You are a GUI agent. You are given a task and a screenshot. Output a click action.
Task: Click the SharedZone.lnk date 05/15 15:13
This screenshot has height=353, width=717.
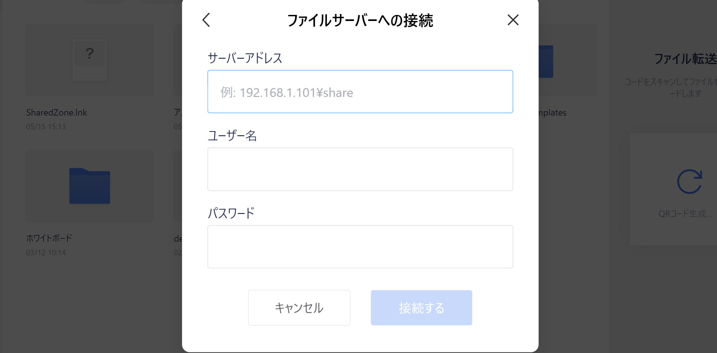(x=46, y=127)
